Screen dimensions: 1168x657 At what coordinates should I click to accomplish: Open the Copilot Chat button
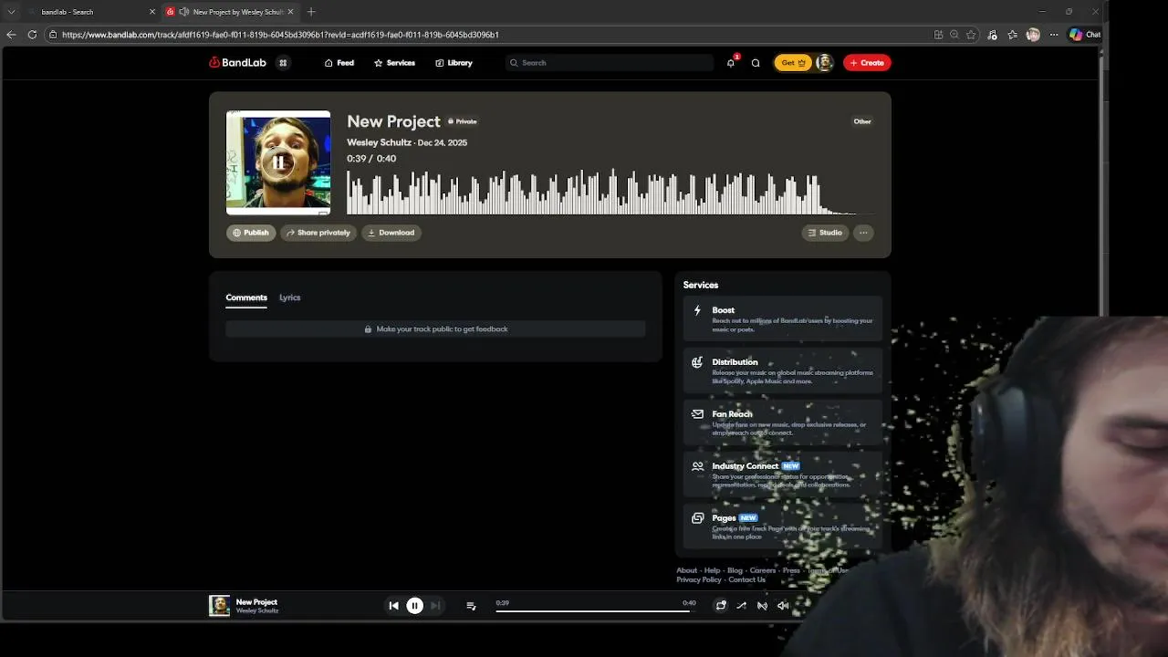[x=1084, y=35]
